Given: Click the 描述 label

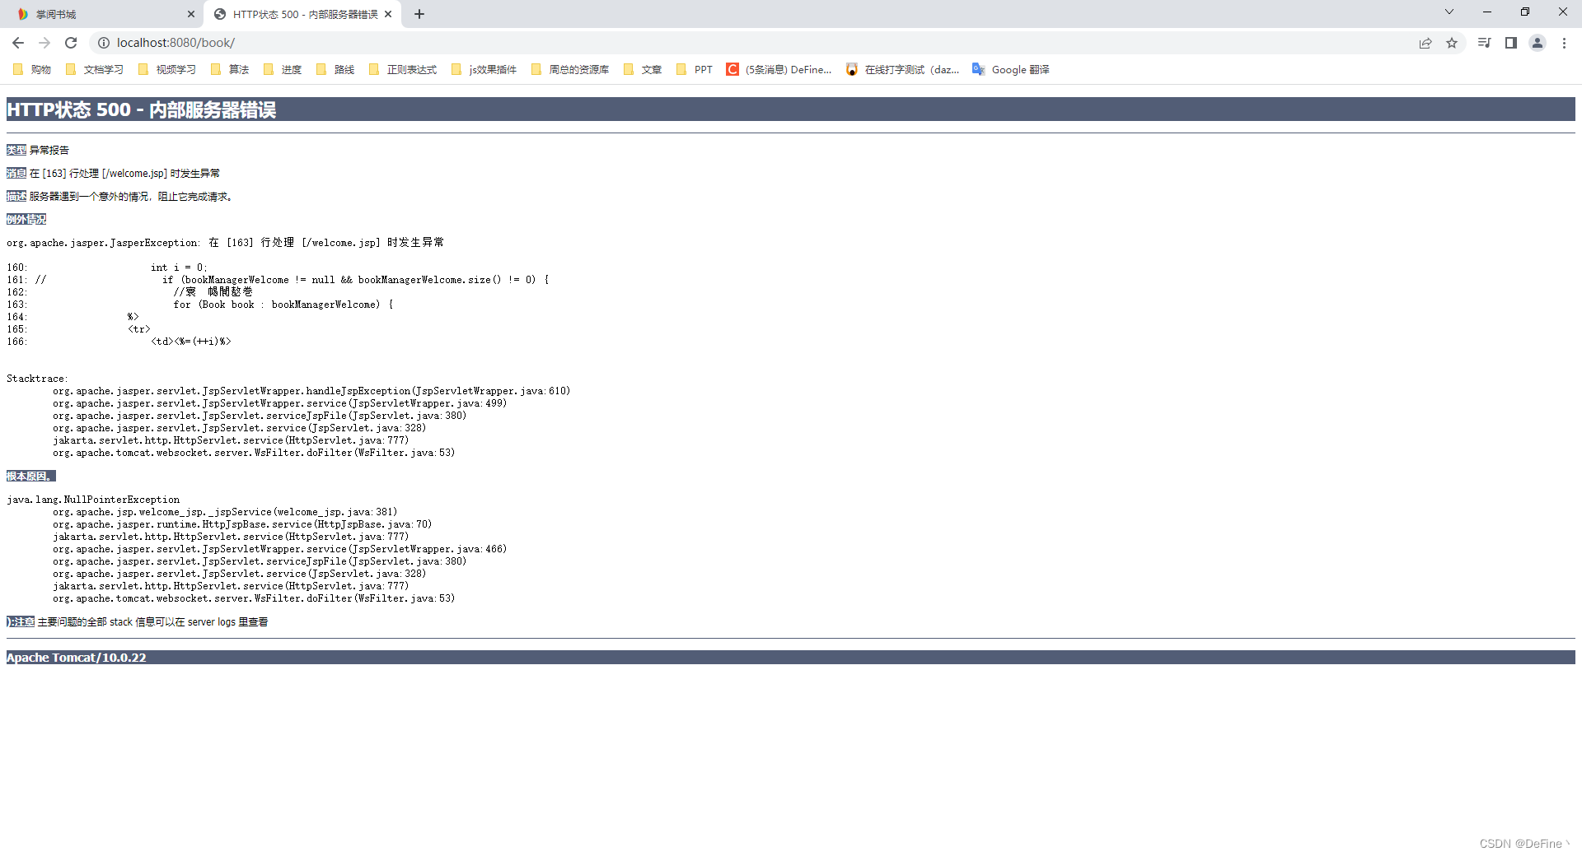Looking at the screenshot, I should pos(16,196).
